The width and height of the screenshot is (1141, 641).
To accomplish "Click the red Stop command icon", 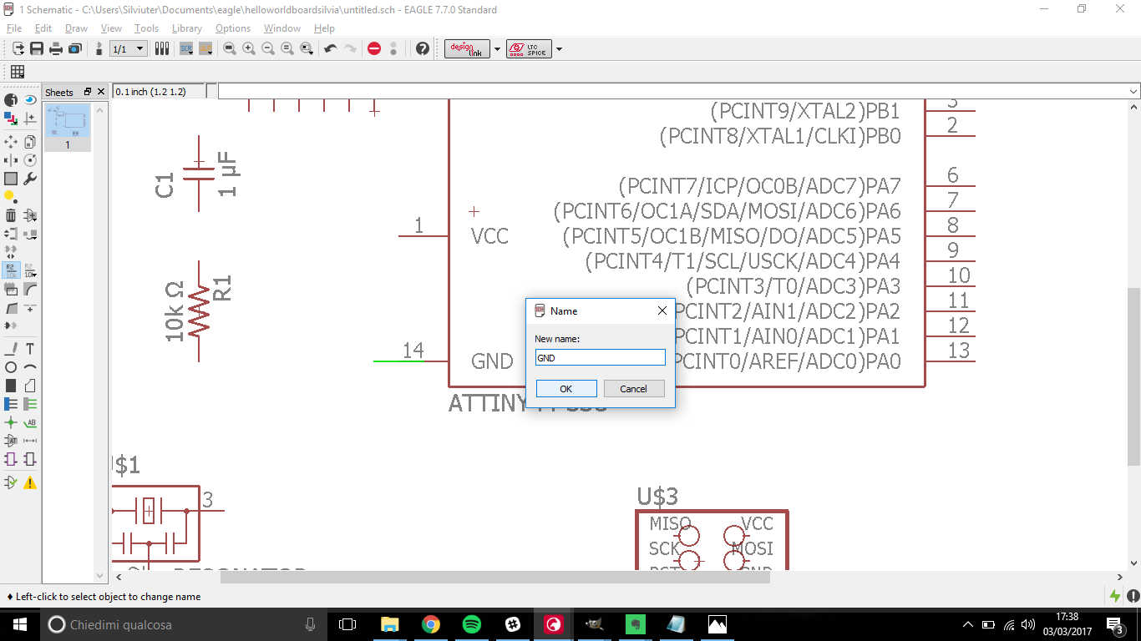I will click(374, 48).
